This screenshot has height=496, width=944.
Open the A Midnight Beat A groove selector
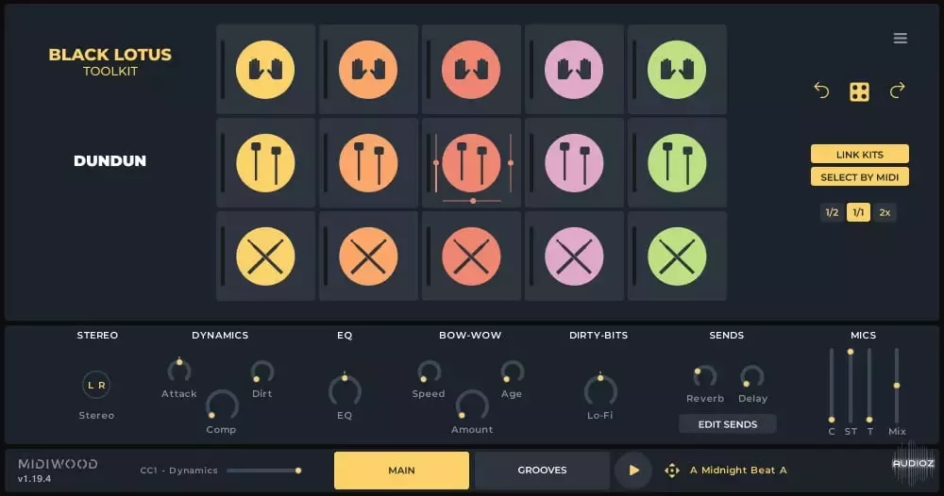738,470
